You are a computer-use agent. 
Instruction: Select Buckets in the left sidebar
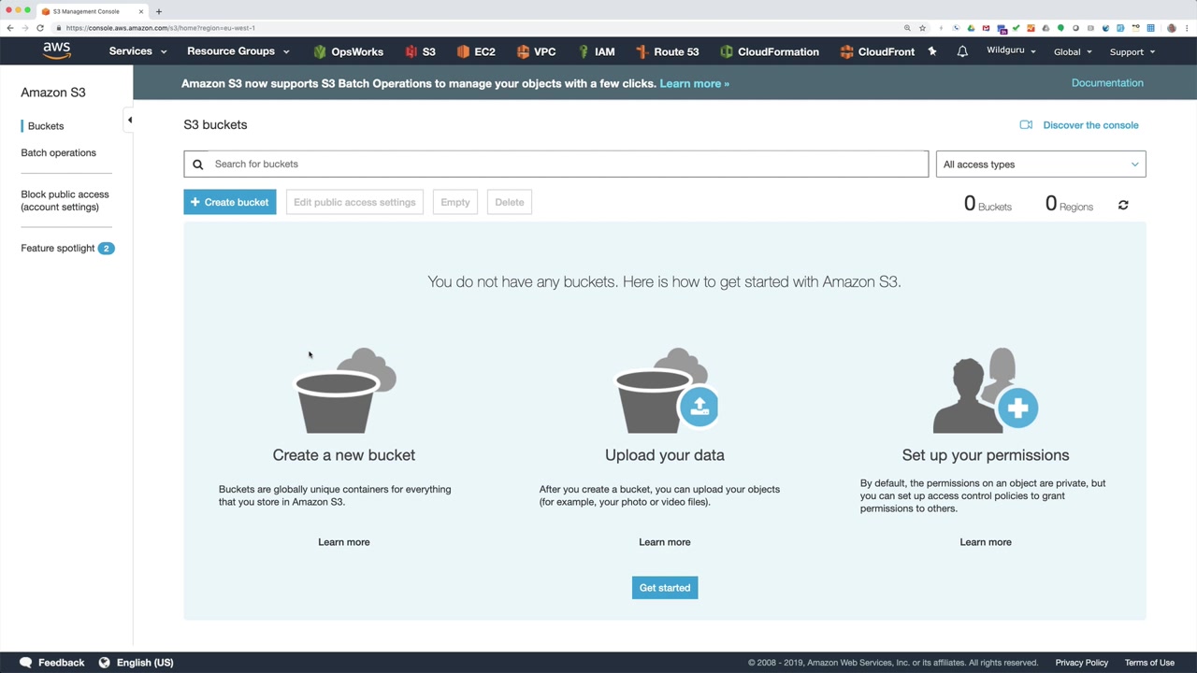(x=46, y=126)
